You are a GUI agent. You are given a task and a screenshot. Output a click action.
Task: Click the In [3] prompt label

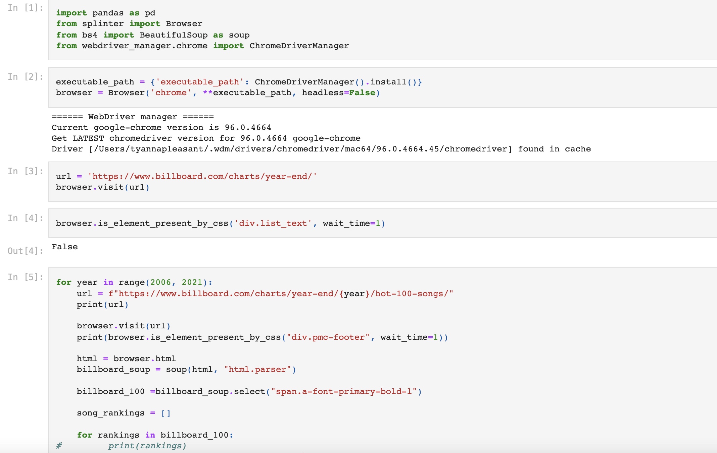26,171
